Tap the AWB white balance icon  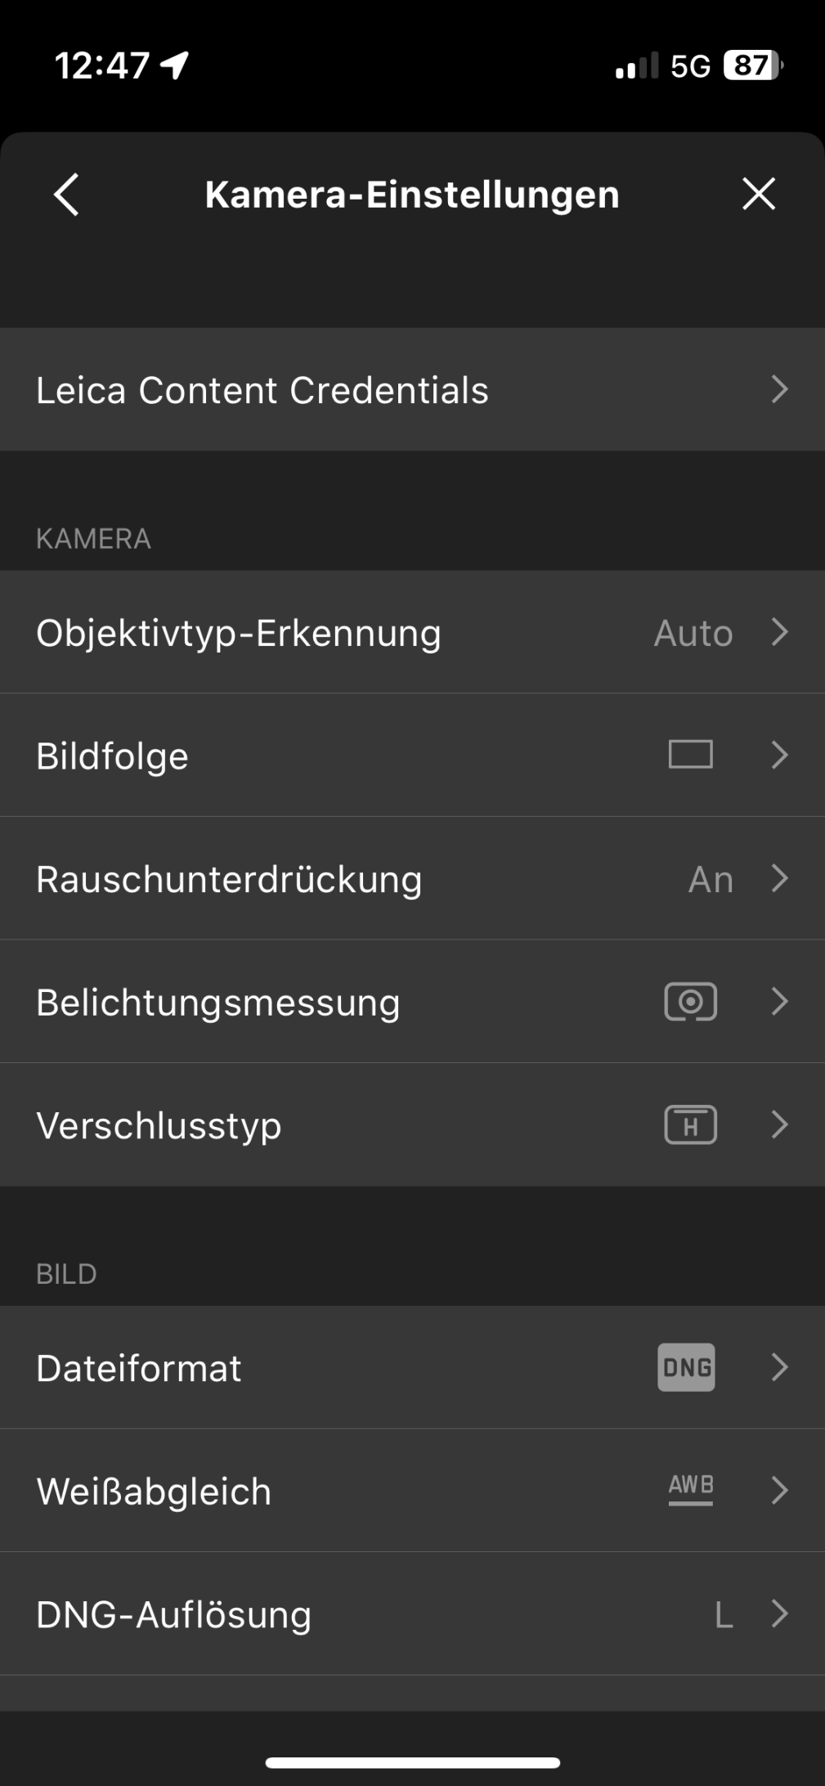tap(690, 1490)
